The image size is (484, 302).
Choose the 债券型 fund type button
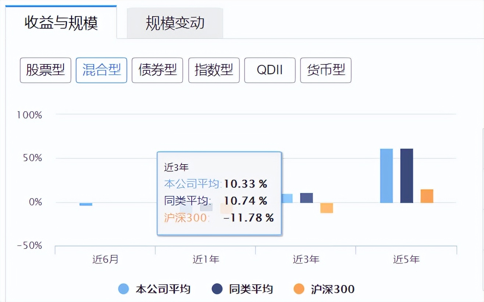(157, 70)
